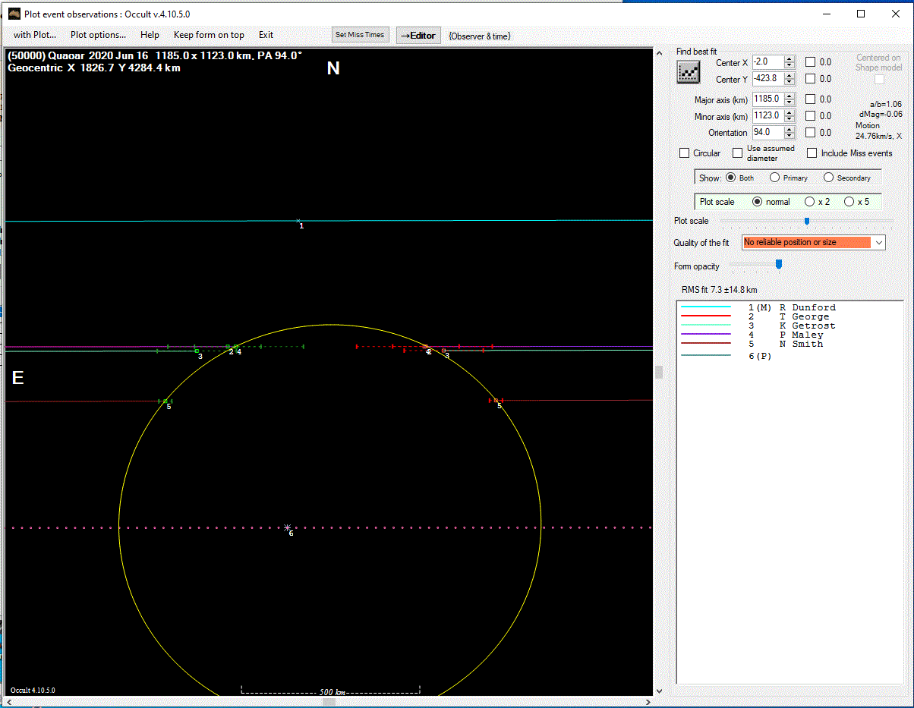
Task: Maximize the Occult window
Action: (x=861, y=14)
